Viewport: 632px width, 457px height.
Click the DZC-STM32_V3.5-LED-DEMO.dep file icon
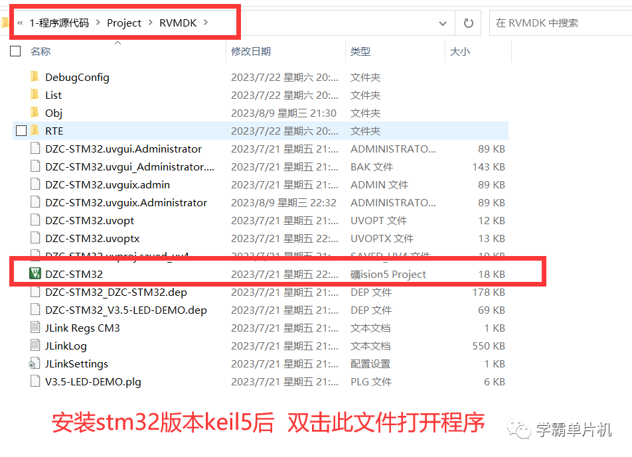point(35,310)
